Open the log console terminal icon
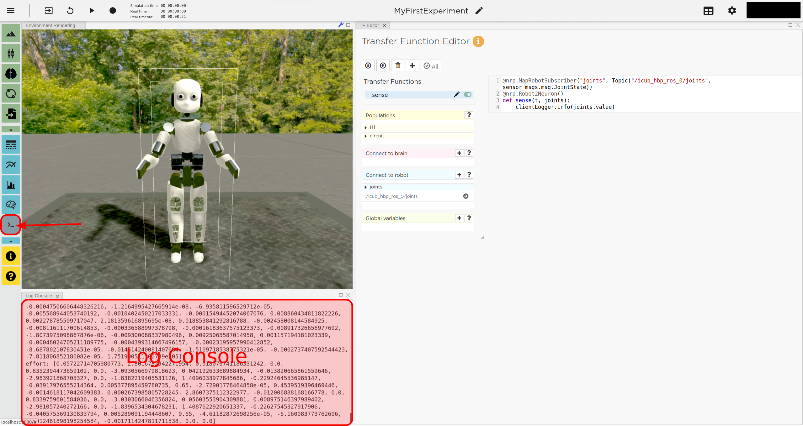The width and height of the screenshot is (803, 426). point(11,225)
